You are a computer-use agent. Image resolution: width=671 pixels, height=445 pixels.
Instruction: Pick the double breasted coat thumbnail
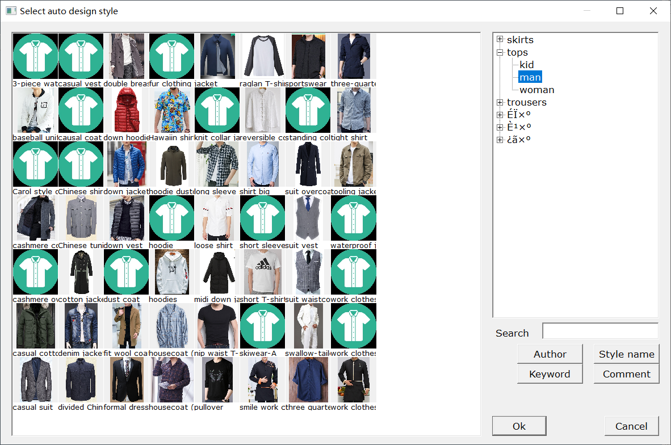[126, 56]
